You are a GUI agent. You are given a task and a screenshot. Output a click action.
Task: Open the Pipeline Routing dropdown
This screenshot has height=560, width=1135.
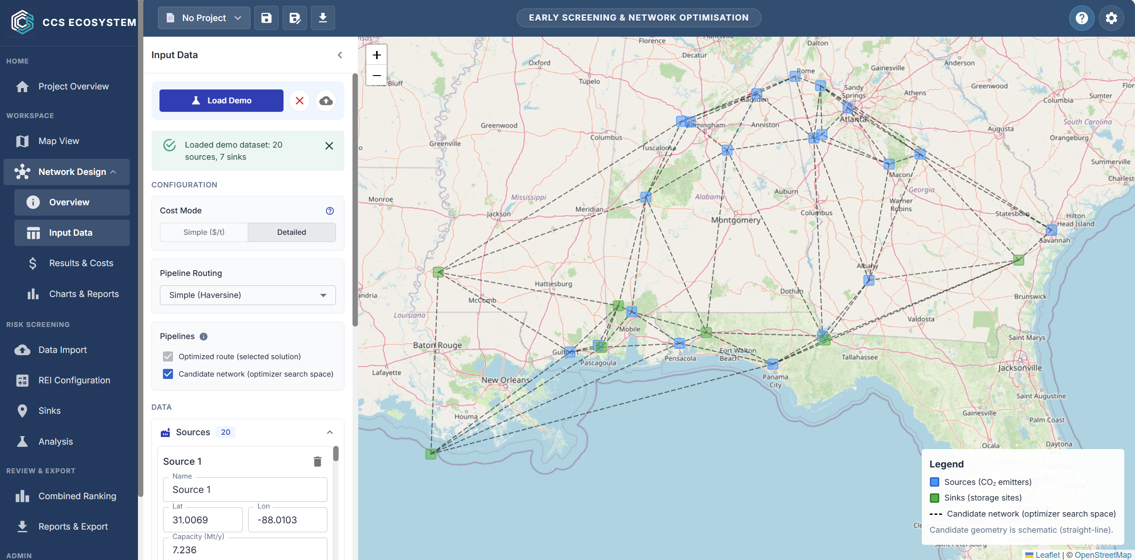click(248, 295)
